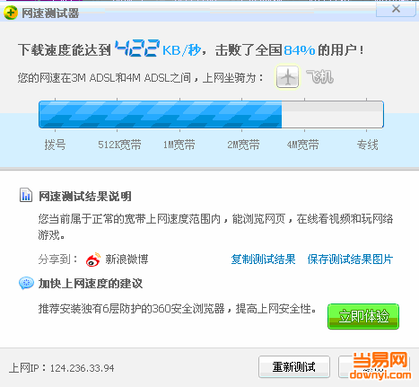This screenshot has height=387, width=419.
Task: Click the 网速测试器 window title
Action: (x=50, y=13)
